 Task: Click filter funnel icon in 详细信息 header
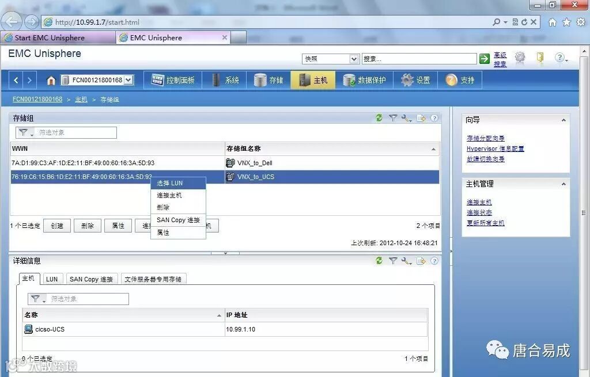click(x=392, y=261)
